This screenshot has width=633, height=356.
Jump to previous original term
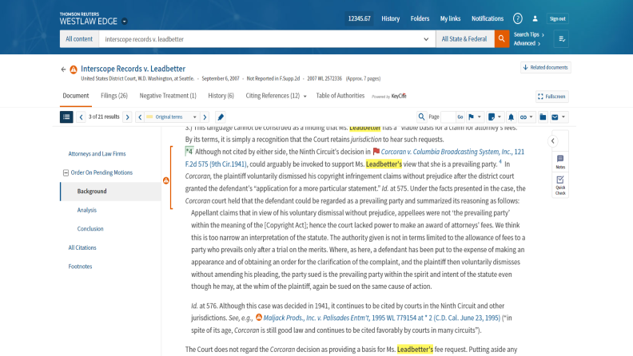[x=140, y=117]
